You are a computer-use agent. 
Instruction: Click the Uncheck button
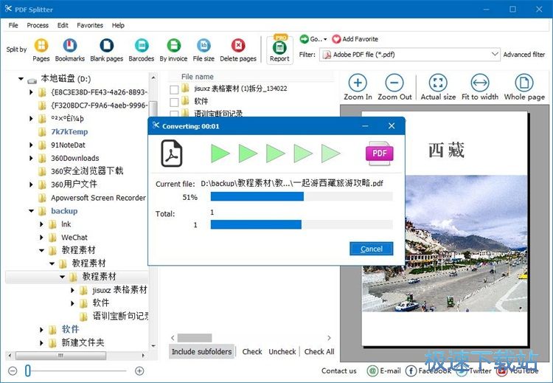(x=282, y=351)
